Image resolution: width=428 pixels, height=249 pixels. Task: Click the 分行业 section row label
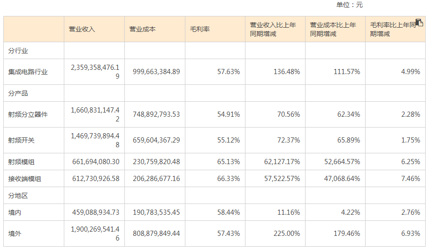18,51
